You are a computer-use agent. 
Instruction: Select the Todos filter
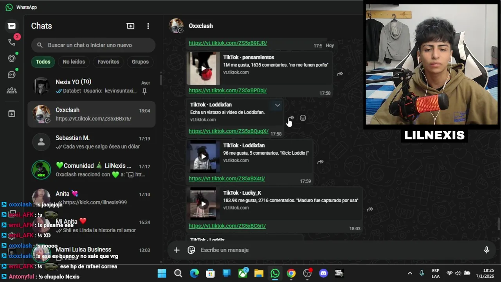[43, 61]
